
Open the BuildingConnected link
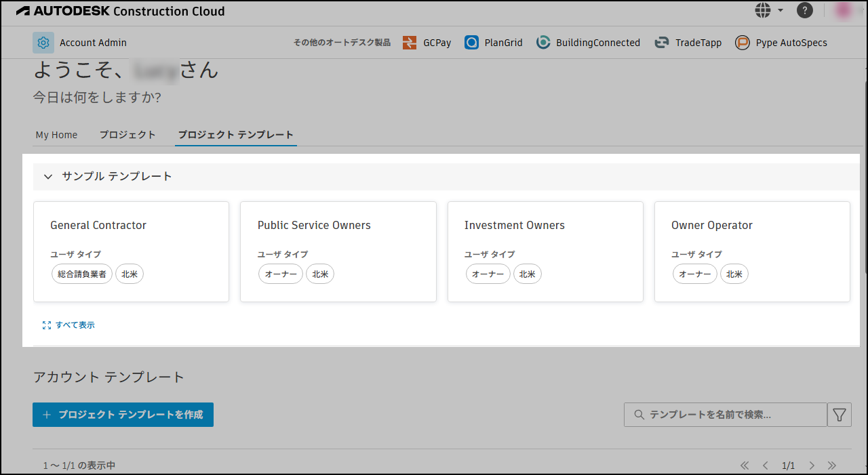click(x=598, y=43)
